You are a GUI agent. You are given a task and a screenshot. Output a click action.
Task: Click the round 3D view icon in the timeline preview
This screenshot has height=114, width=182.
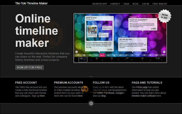pos(77,52)
